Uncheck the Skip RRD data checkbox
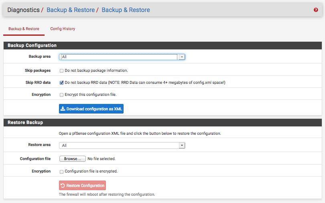The width and height of the screenshot is (325, 203). pos(61,83)
